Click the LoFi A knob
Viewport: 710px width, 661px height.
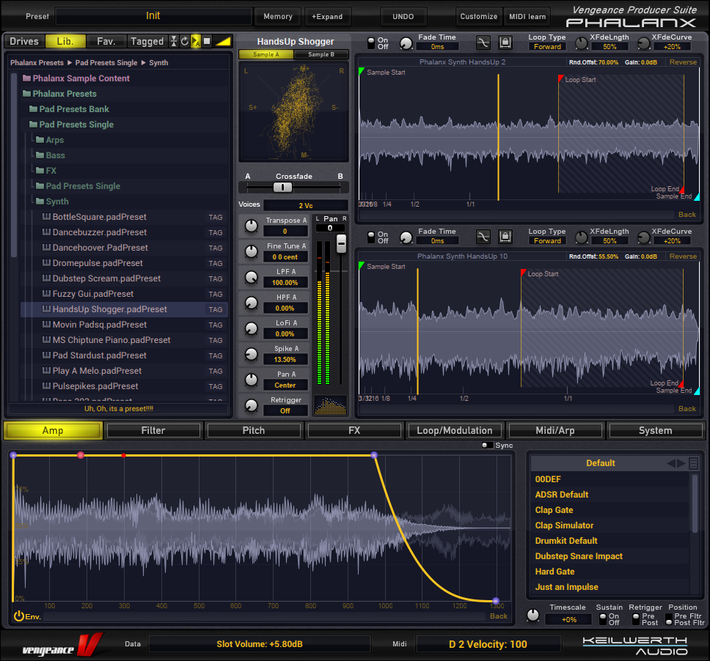point(251,328)
